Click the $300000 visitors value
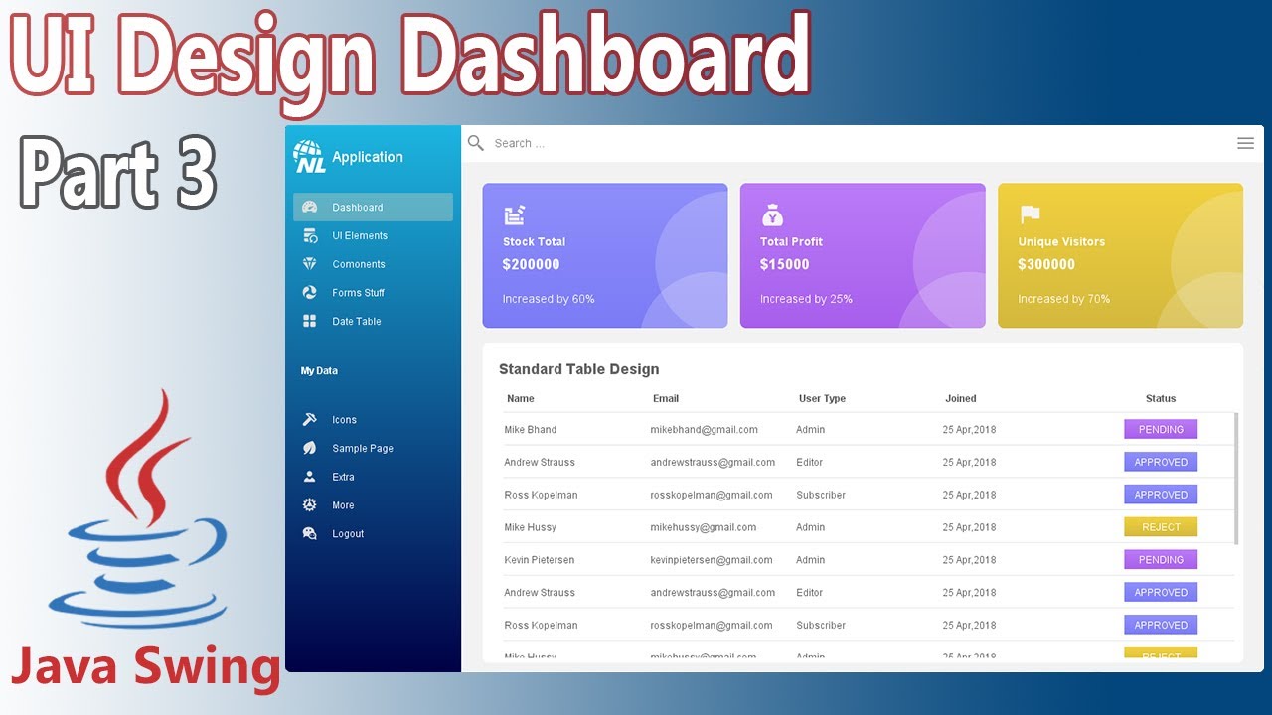 [x=1046, y=264]
